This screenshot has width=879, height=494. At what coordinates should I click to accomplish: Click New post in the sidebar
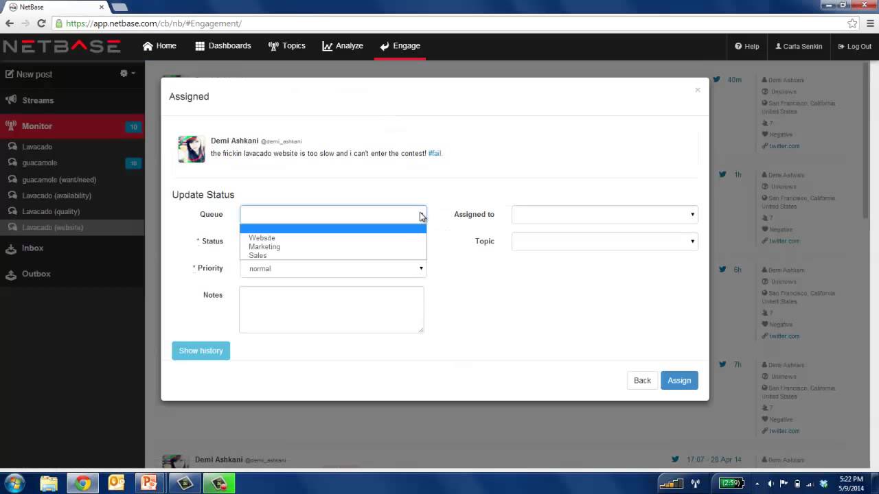pyautogui.click(x=29, y=74)
